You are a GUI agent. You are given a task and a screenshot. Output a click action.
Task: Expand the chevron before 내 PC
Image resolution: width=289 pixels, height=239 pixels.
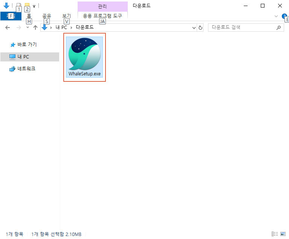[x=51, y=28]
